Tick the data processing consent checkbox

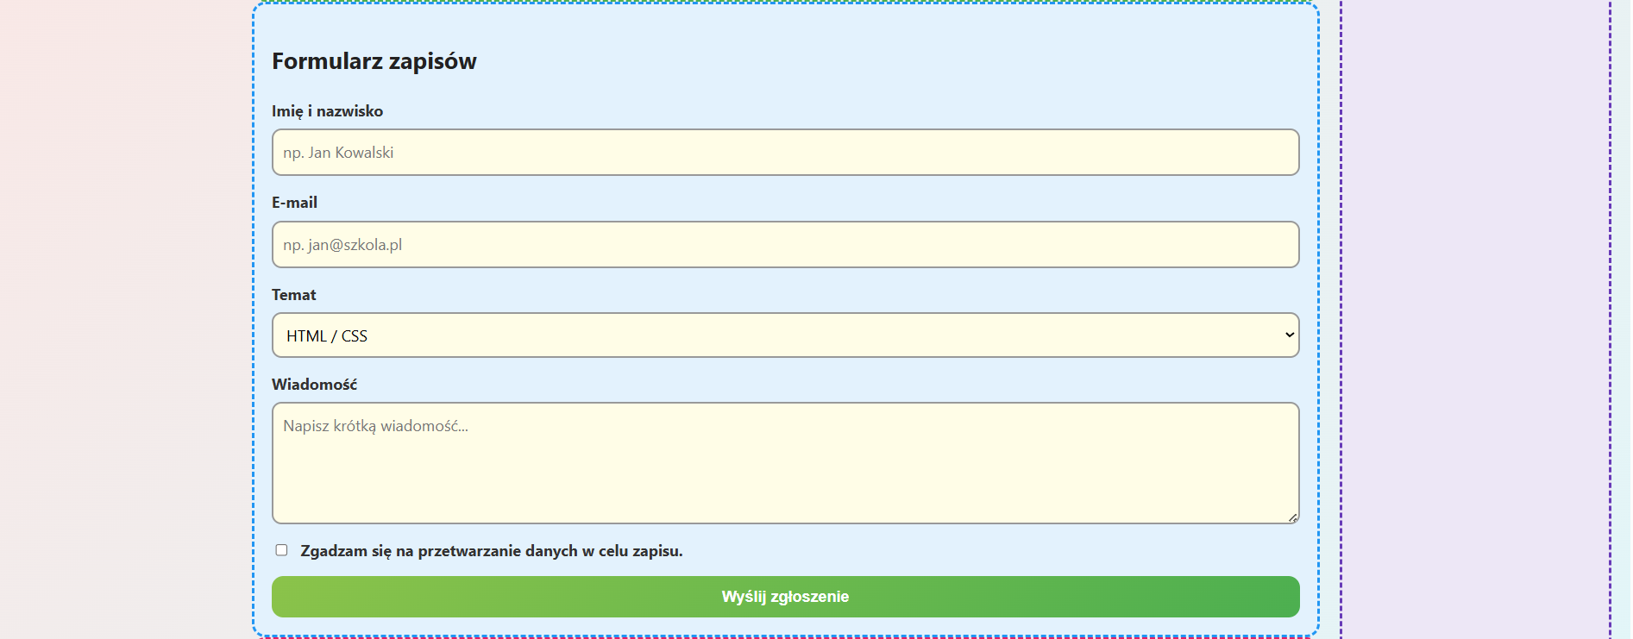[281, 550]
